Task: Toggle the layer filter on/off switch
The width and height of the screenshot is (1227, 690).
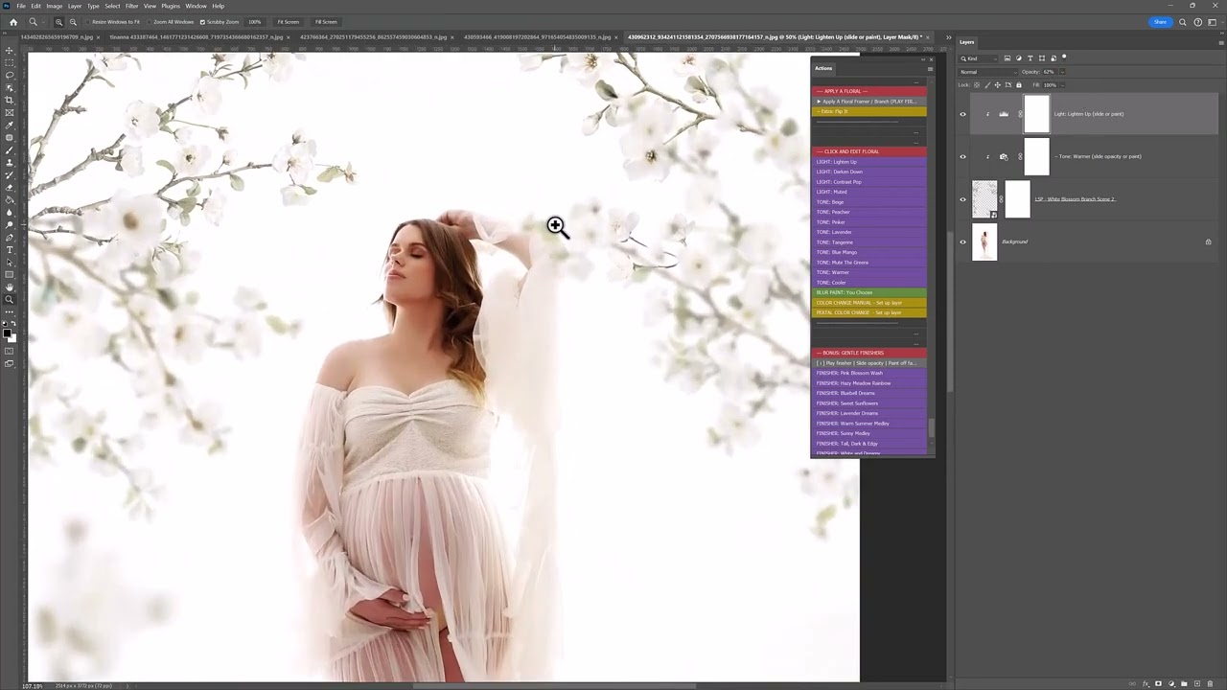Action: pos(1064,57)
